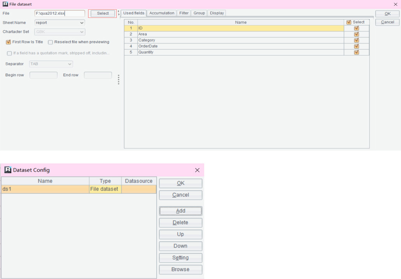Click the Name column header in Dataset Config

pos(45,181)
